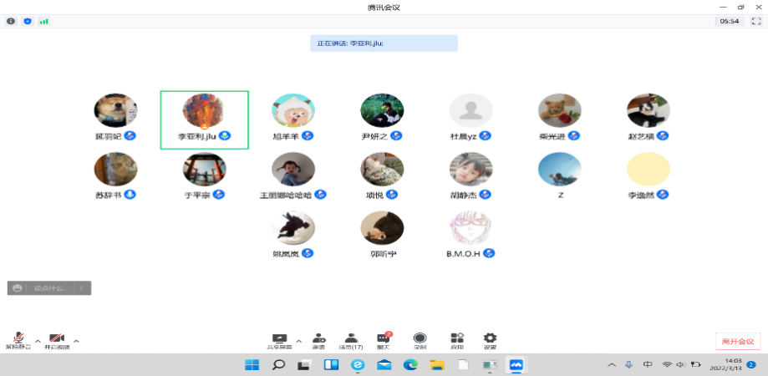Turn on the camera (开启视频)

(57, 339)
